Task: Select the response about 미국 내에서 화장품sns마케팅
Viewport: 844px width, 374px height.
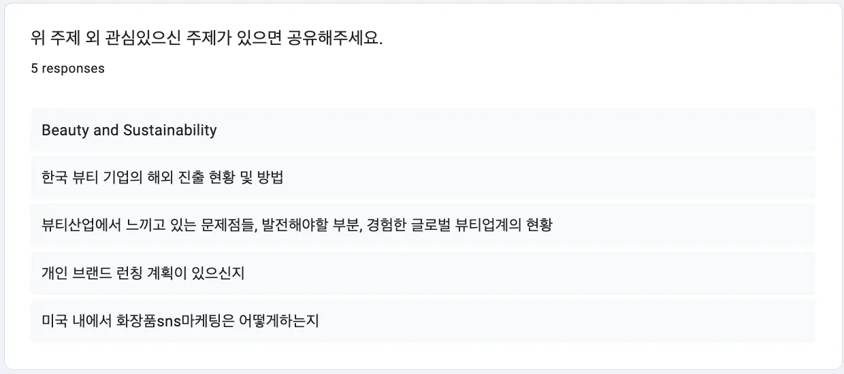Action: [423, 321]
